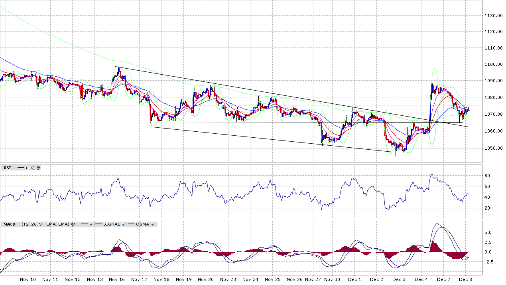Click the RSI line color swatch
This screenshot has width=506, height=285.
click(21, 168)
